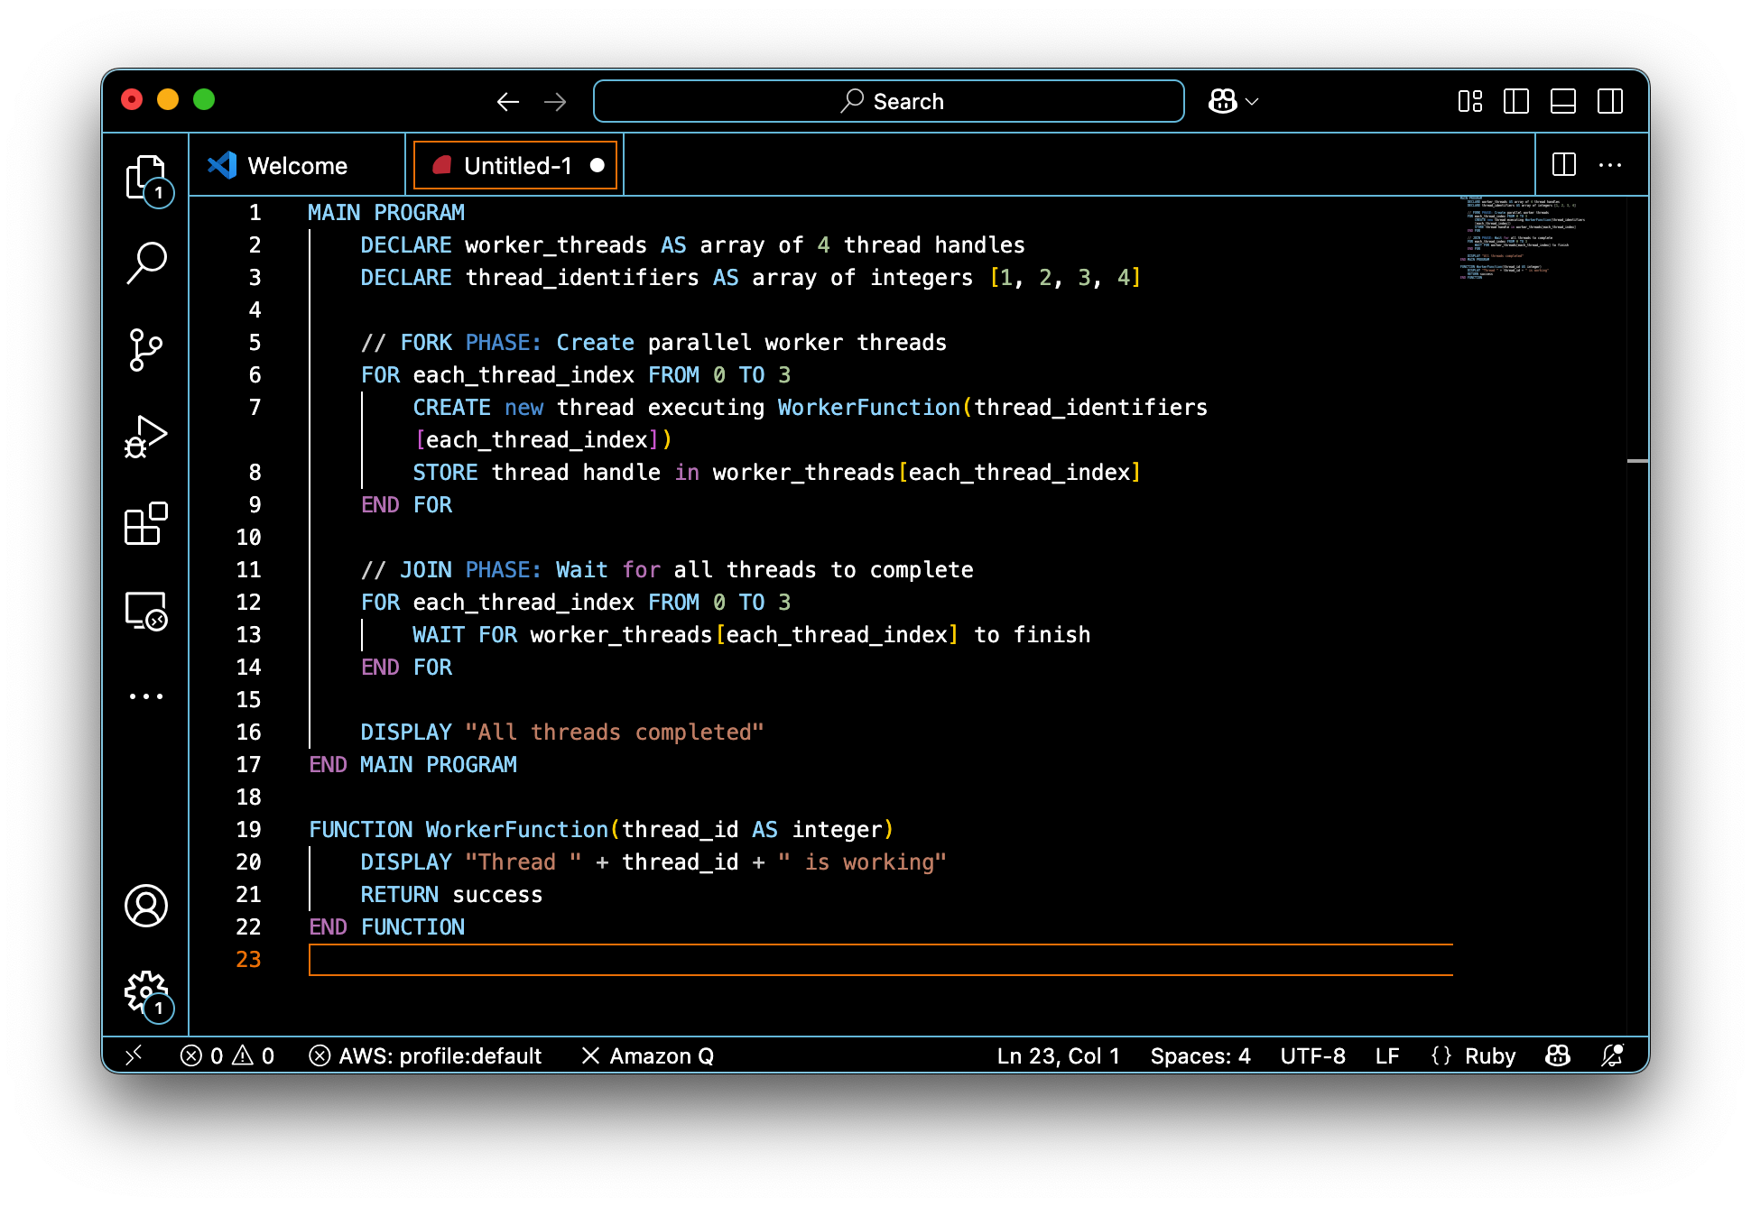This screenshot has width=1751, height=1207.
Task: Open editor More Actions ellipsis menu
Action: coord(1610,165)
